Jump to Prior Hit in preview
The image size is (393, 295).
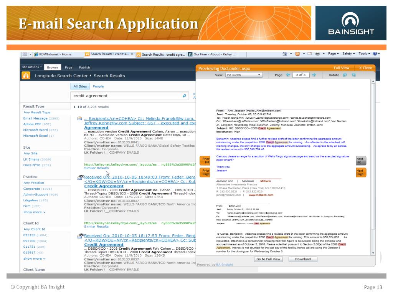tap(205, 161)
